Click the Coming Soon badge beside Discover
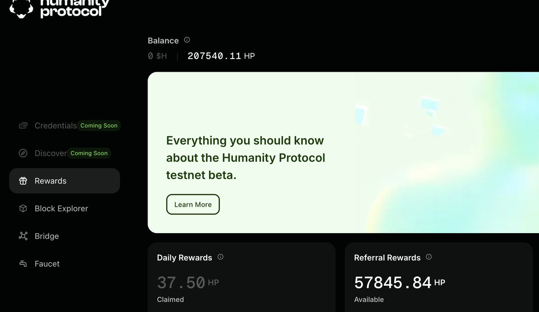Viewport: 539px width, 312px height. (x=89, y=153)
